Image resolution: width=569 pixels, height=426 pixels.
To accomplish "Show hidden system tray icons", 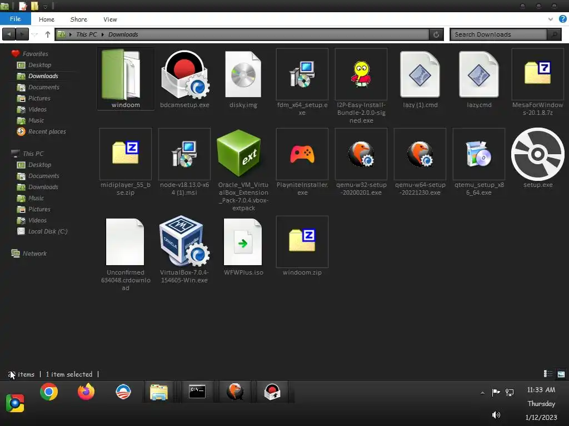I will pyautogui.click(x=482, y=393).
